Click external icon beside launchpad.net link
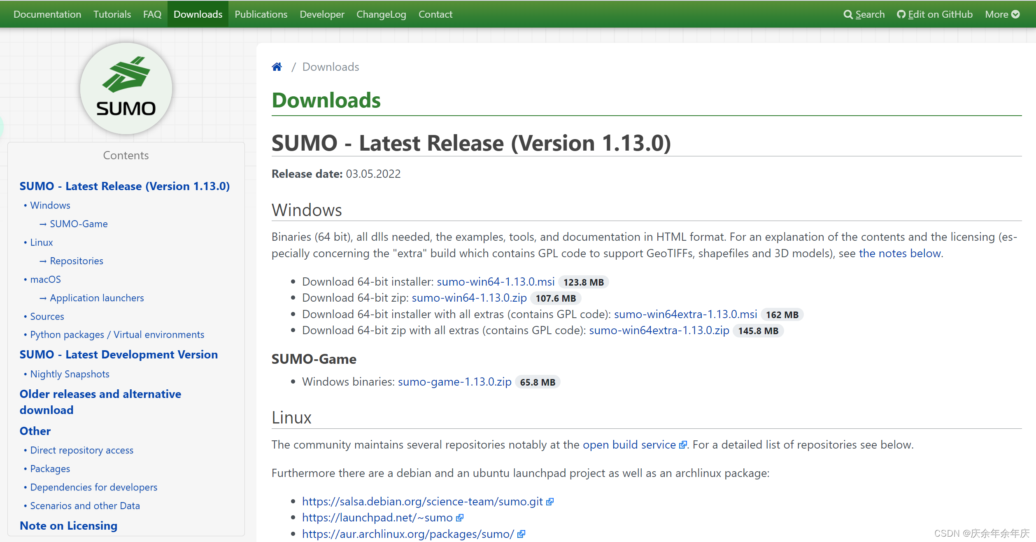Viewport: 1036px width, 542px height. [460, 518]
